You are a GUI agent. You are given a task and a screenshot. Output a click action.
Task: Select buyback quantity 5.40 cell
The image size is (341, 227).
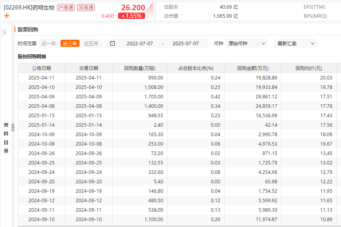tap(140, 181)
